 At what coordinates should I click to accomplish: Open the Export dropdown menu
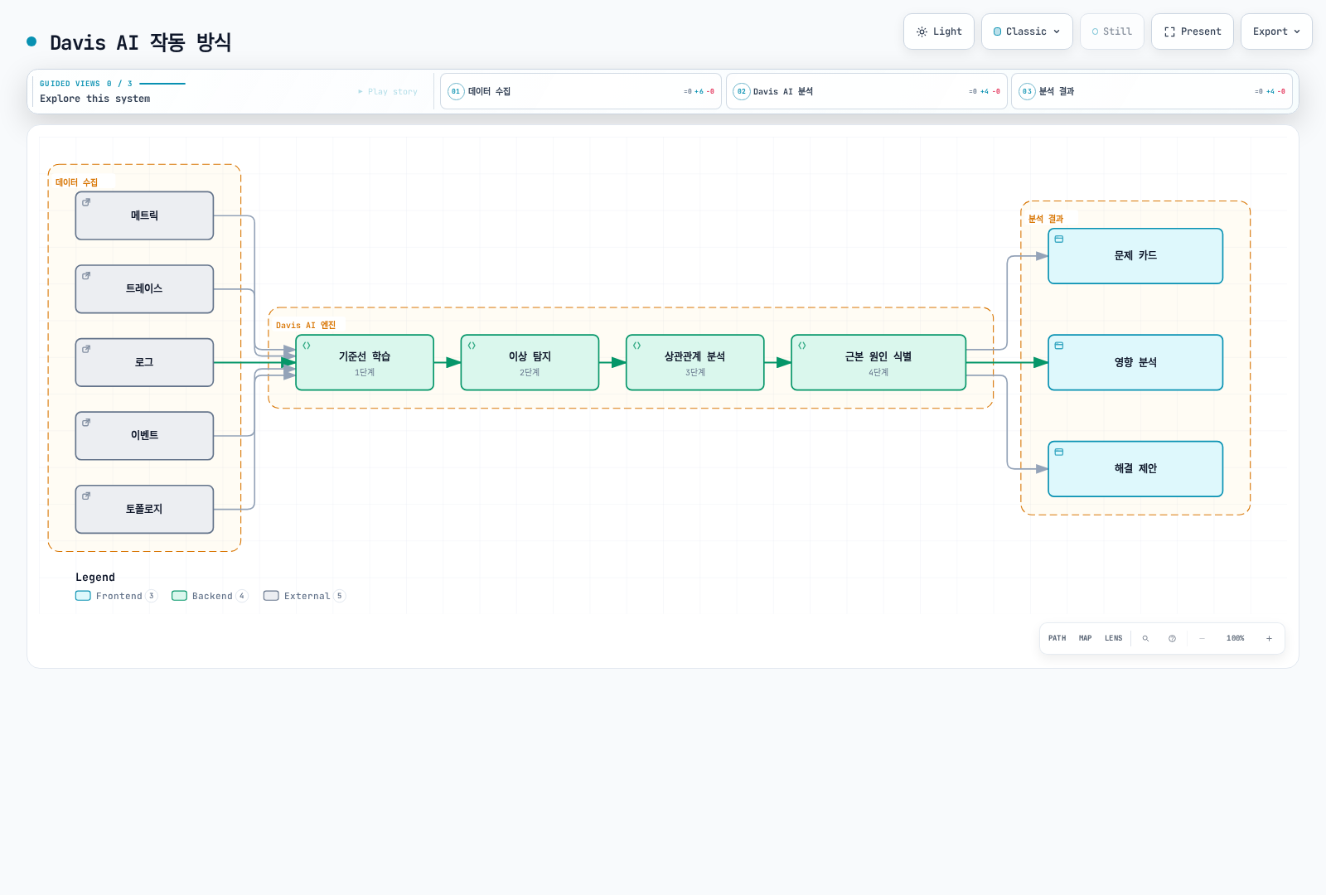1276,31
